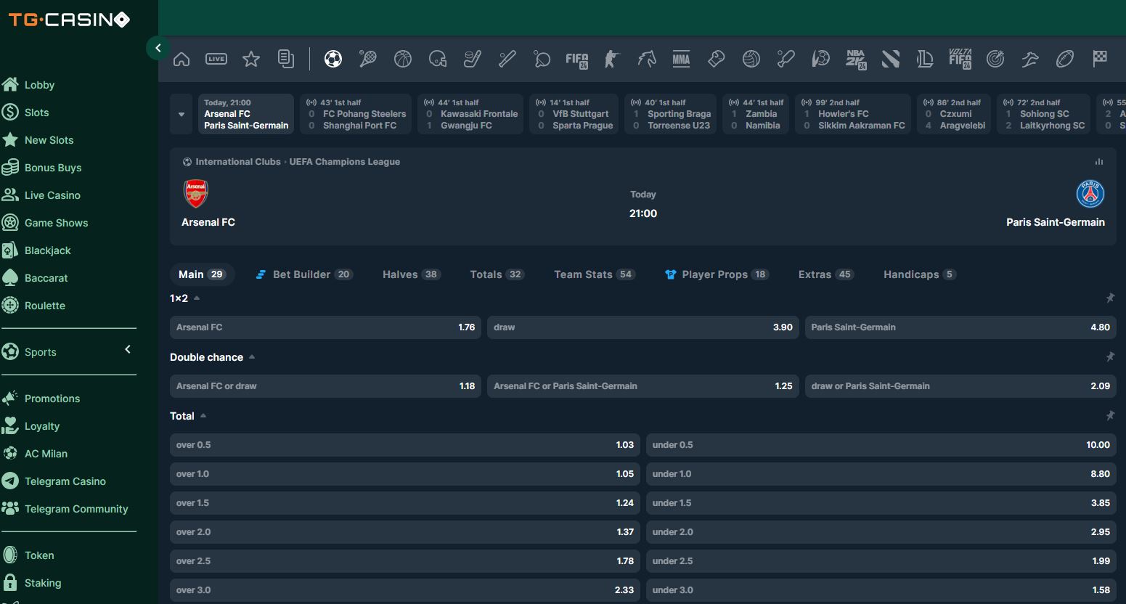The width and height of the screenshot is (1126, 604).
Task: Open FC Pohang Steelers vs Shanghai Port match
Action: point(356,114)
